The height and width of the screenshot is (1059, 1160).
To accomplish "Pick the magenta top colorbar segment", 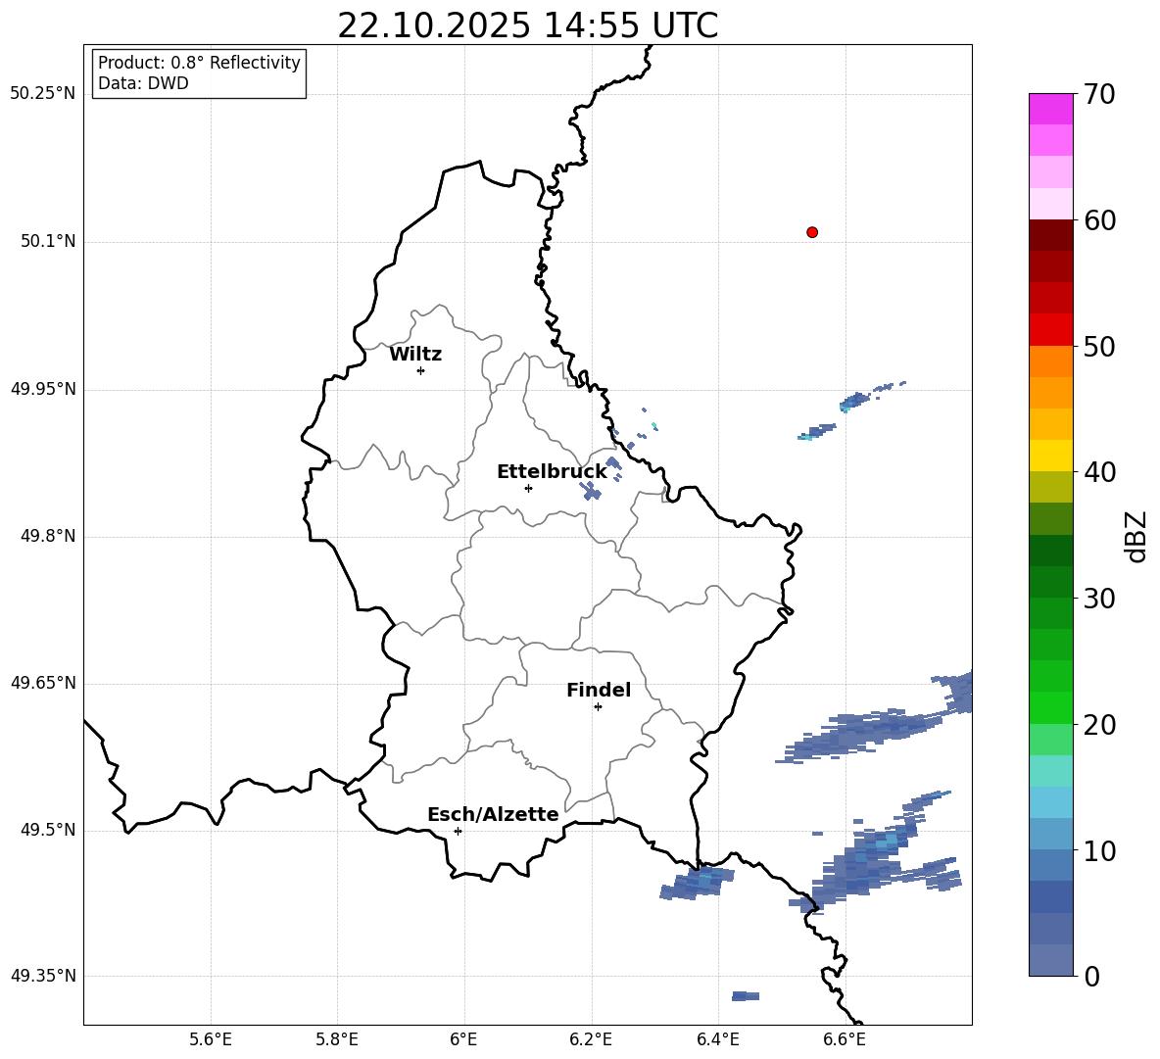I will click(1050, 109).
